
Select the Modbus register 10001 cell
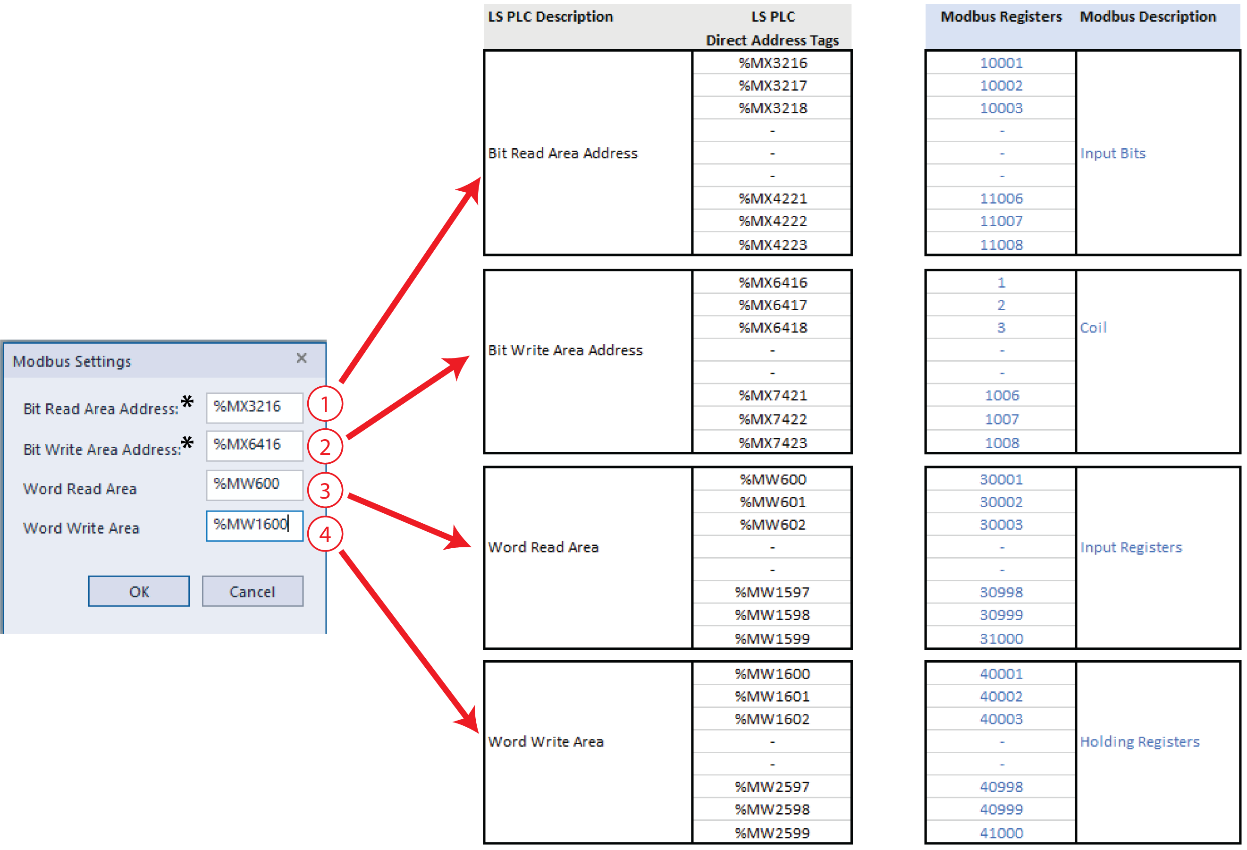[1001, 63]
